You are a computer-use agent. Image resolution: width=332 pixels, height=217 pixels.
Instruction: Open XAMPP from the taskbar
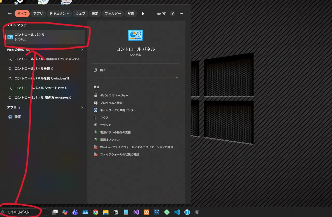coord(146,212)
